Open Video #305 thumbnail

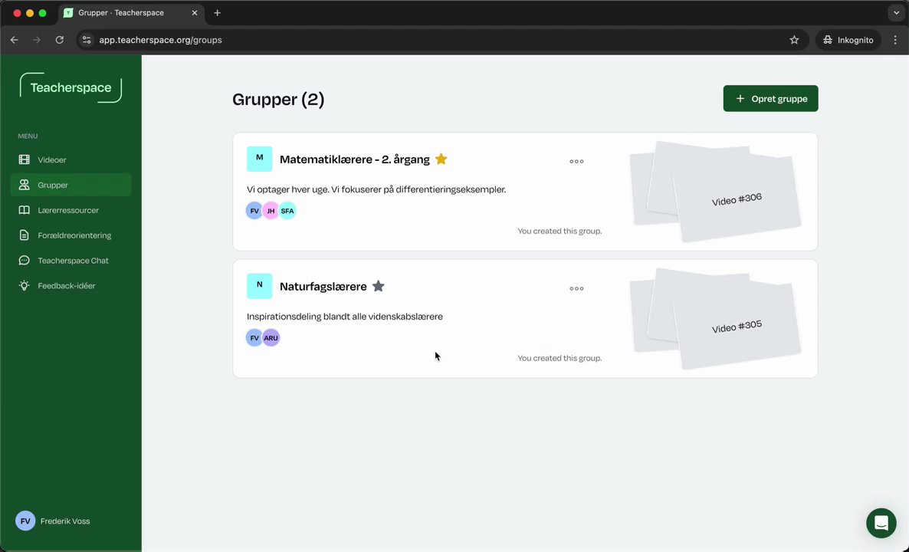coord(737,327)
